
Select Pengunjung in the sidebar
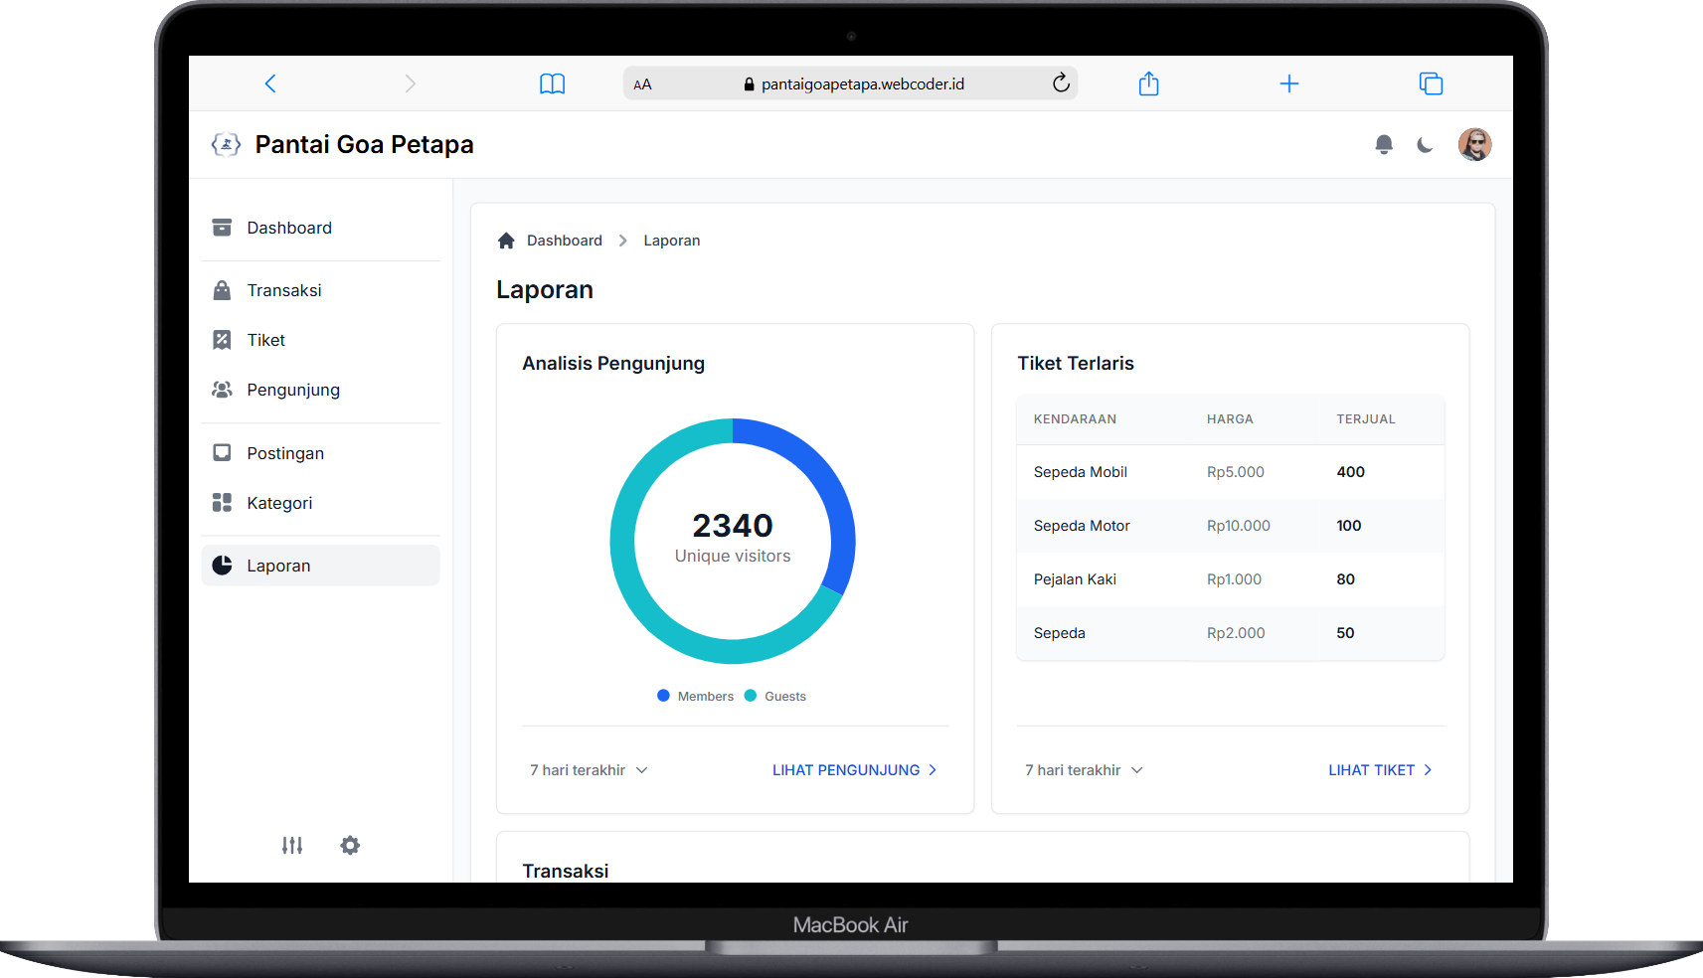pos(320,390)
